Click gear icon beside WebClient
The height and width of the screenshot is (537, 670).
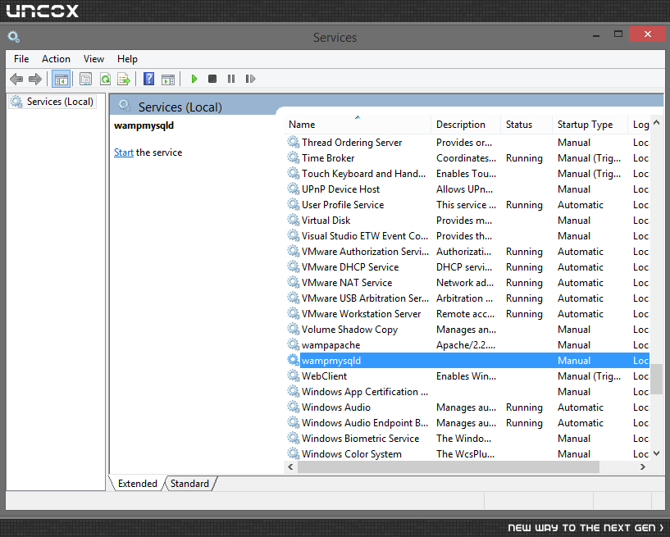293,375
